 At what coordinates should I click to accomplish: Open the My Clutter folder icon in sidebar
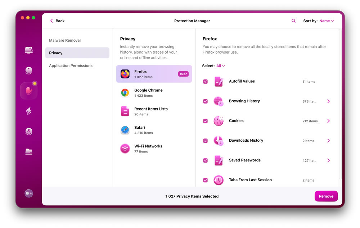point(29,152)
